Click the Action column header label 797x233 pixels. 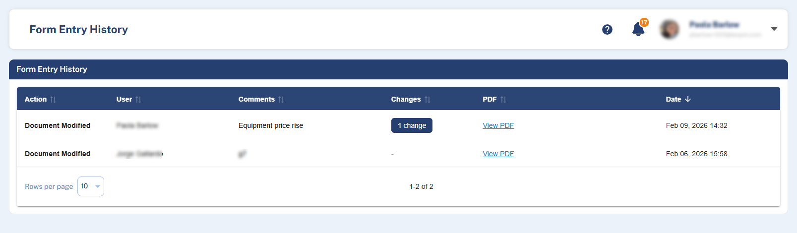pos(36,99)
